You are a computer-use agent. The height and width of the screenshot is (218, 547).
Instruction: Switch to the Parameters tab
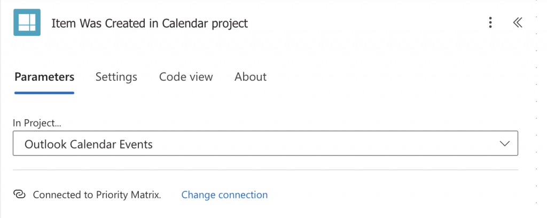pos(44,77)
